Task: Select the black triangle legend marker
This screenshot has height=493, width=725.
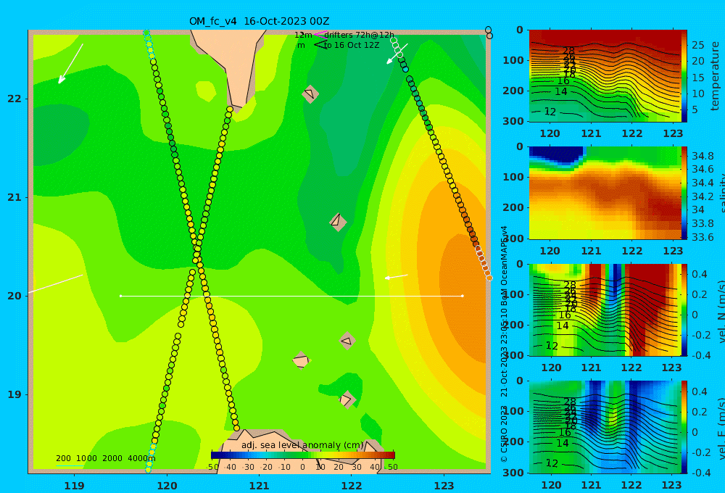Action: coord(320,45)
